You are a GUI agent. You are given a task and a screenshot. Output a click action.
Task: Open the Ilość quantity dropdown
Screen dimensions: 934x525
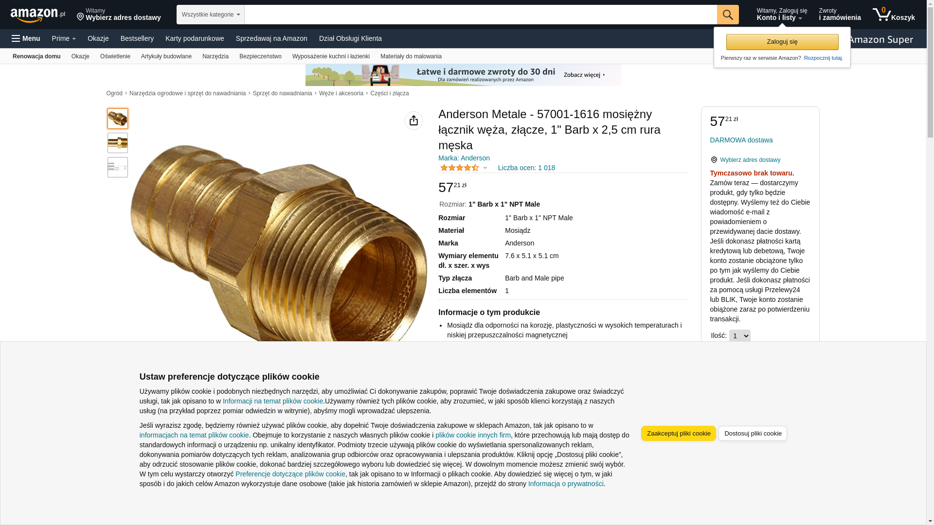point(739,336)
